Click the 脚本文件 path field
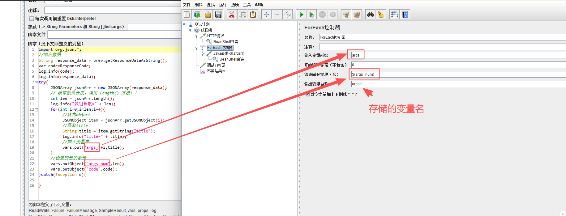This screenshot has height=216, width=566. tap(114, 35)
